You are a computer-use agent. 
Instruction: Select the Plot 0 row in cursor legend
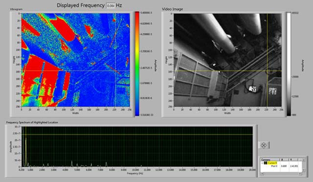(x=281, y=166)
